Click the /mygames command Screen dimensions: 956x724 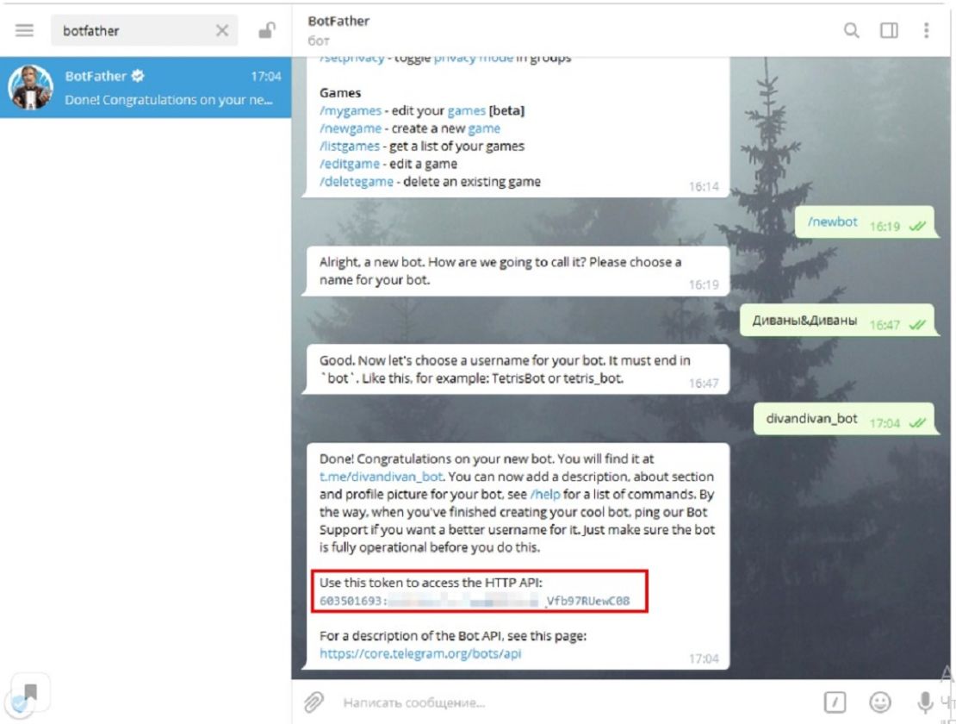pos(351,111)
